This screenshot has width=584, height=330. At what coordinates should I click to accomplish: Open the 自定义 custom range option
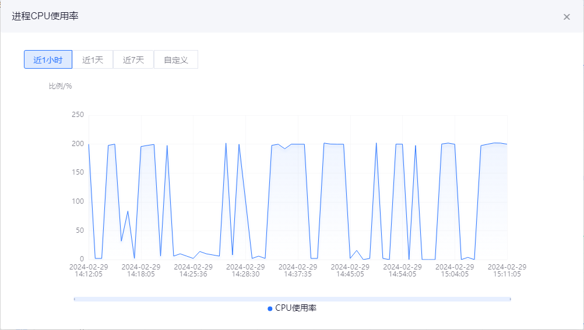176,59
